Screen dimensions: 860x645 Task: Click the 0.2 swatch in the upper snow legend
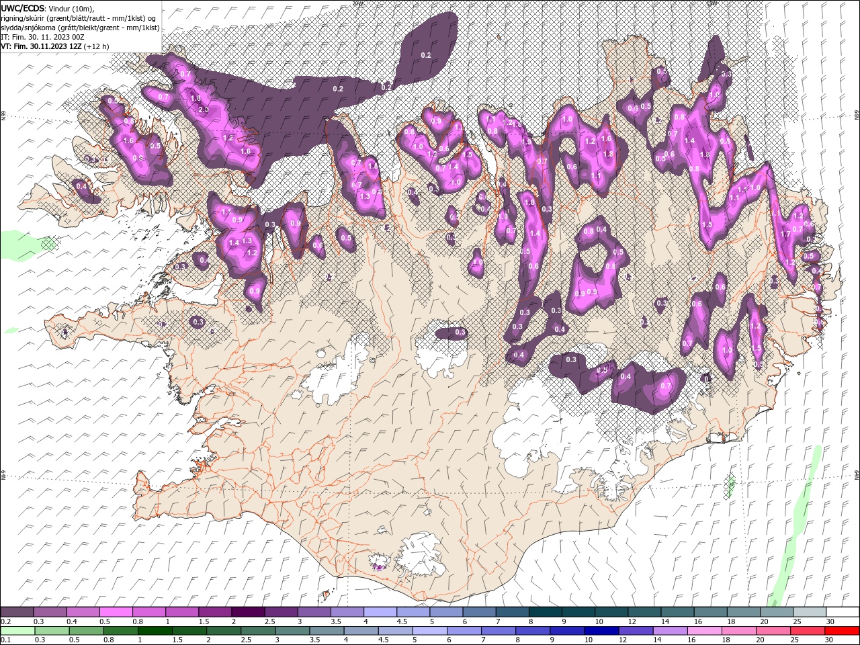pos(17,612)
